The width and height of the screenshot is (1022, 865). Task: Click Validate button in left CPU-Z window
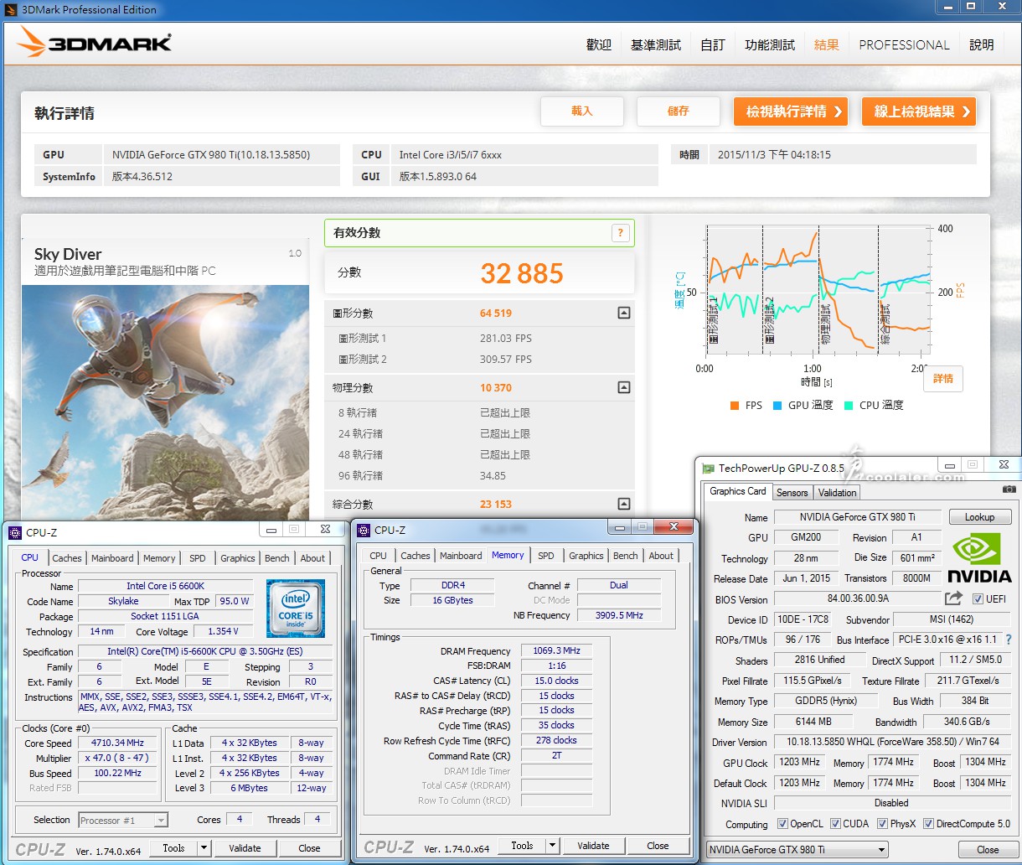(245, 847)
